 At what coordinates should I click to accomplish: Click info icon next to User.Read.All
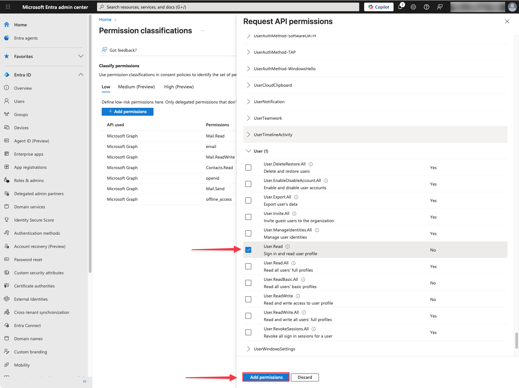pos(294,263)
